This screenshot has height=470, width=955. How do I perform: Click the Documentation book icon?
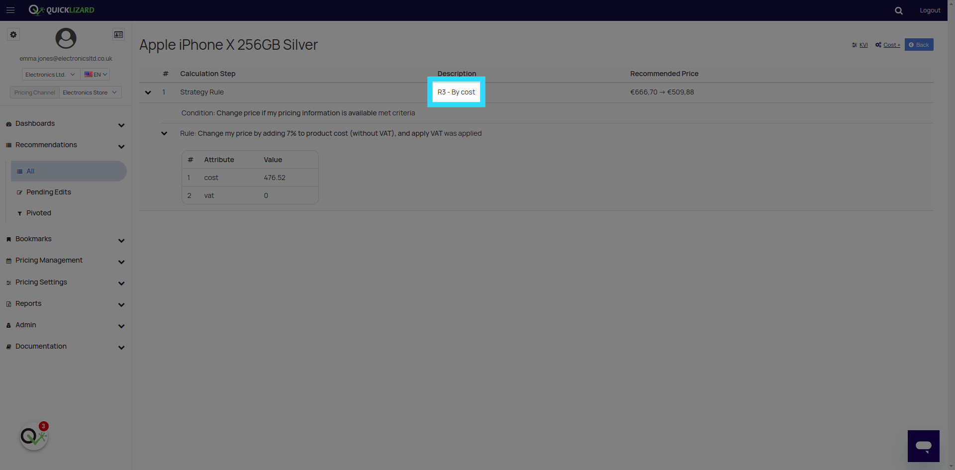coord(8,347)
